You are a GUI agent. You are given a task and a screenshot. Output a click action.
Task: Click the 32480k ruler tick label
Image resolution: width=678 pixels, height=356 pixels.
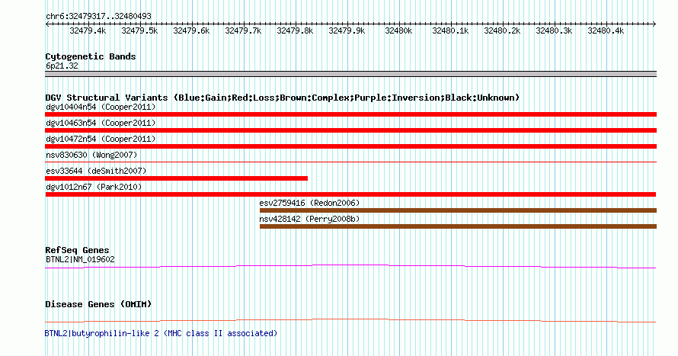[x=398, y=30]
